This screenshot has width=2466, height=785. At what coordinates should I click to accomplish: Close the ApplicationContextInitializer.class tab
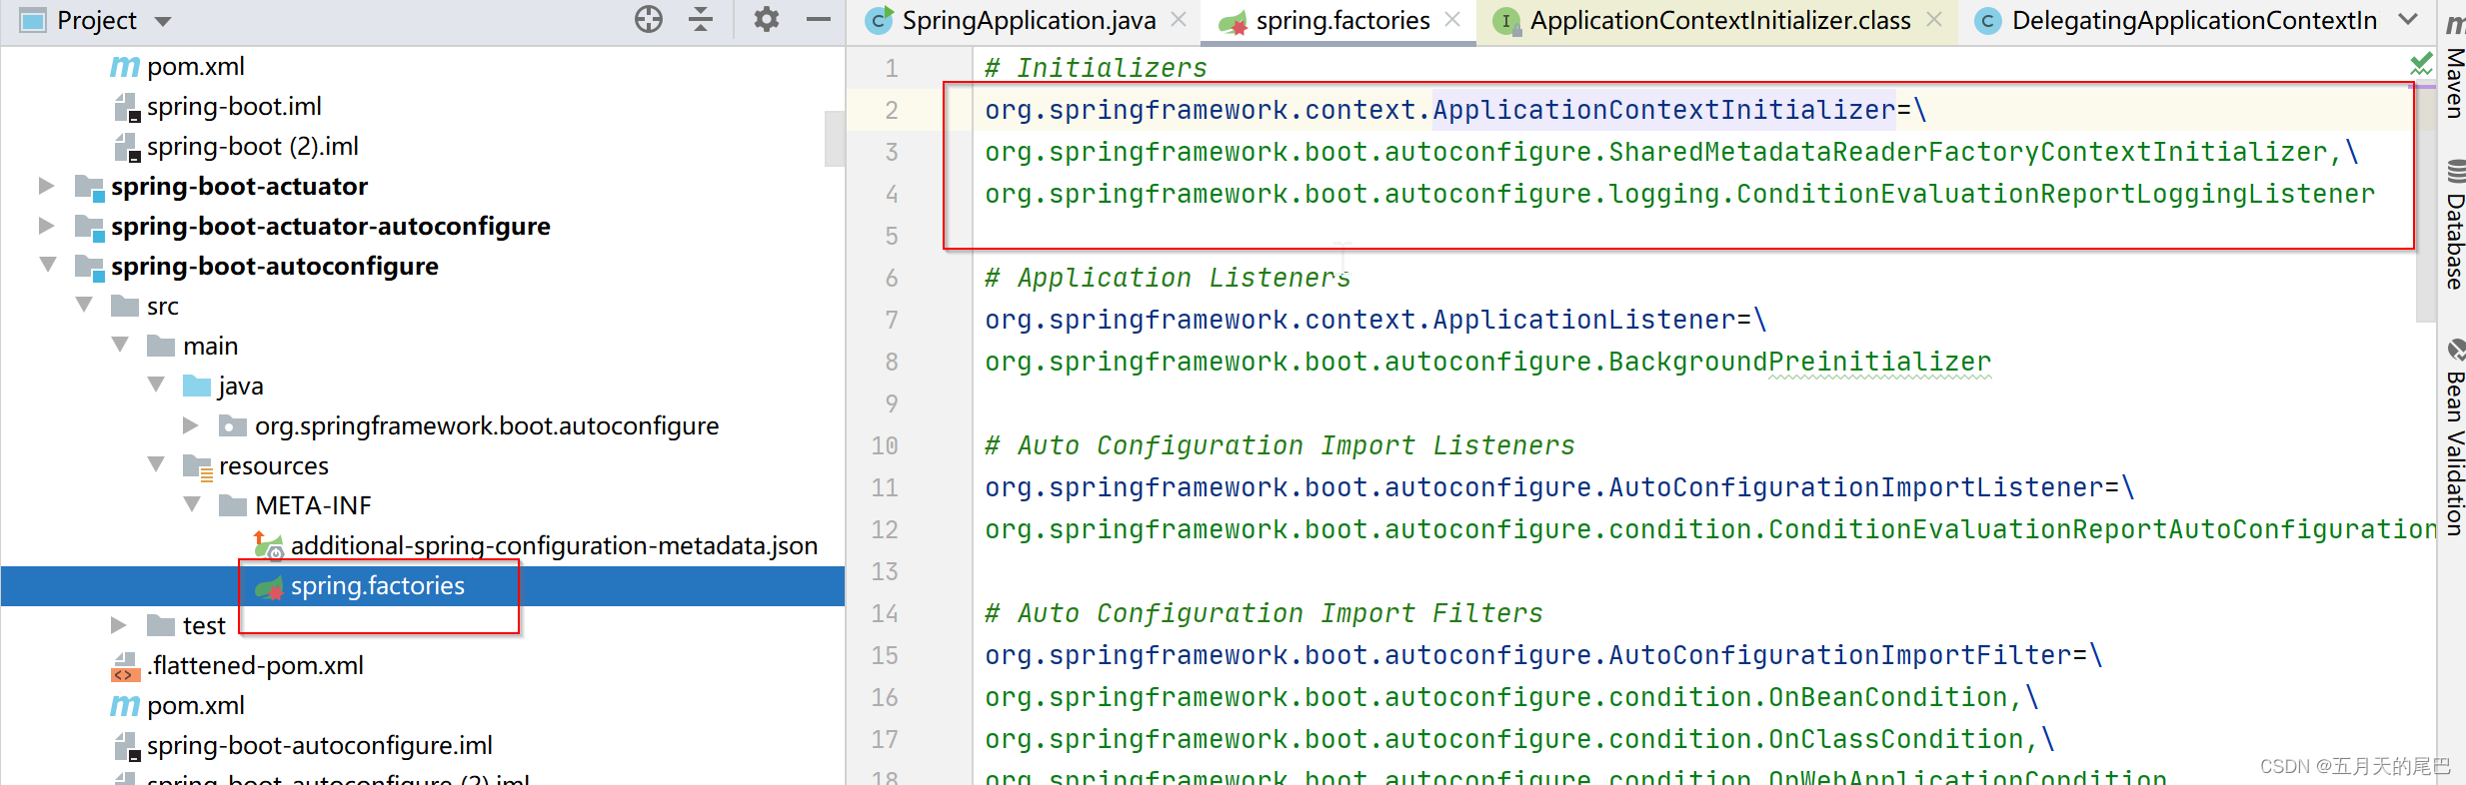1934,19
